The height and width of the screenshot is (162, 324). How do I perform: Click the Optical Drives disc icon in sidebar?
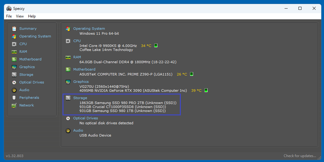pyautogui.click(x=14, y=83)
